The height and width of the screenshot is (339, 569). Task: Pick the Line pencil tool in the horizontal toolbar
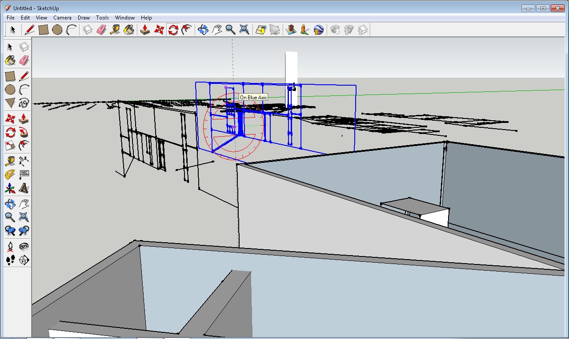30,30
